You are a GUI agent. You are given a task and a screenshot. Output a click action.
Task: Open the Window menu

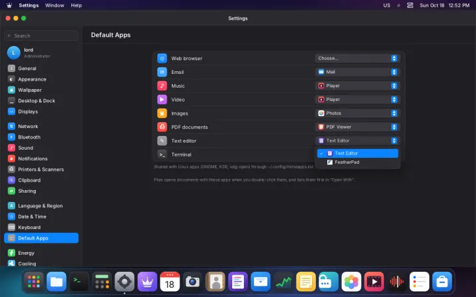click(x=55, y=5)
